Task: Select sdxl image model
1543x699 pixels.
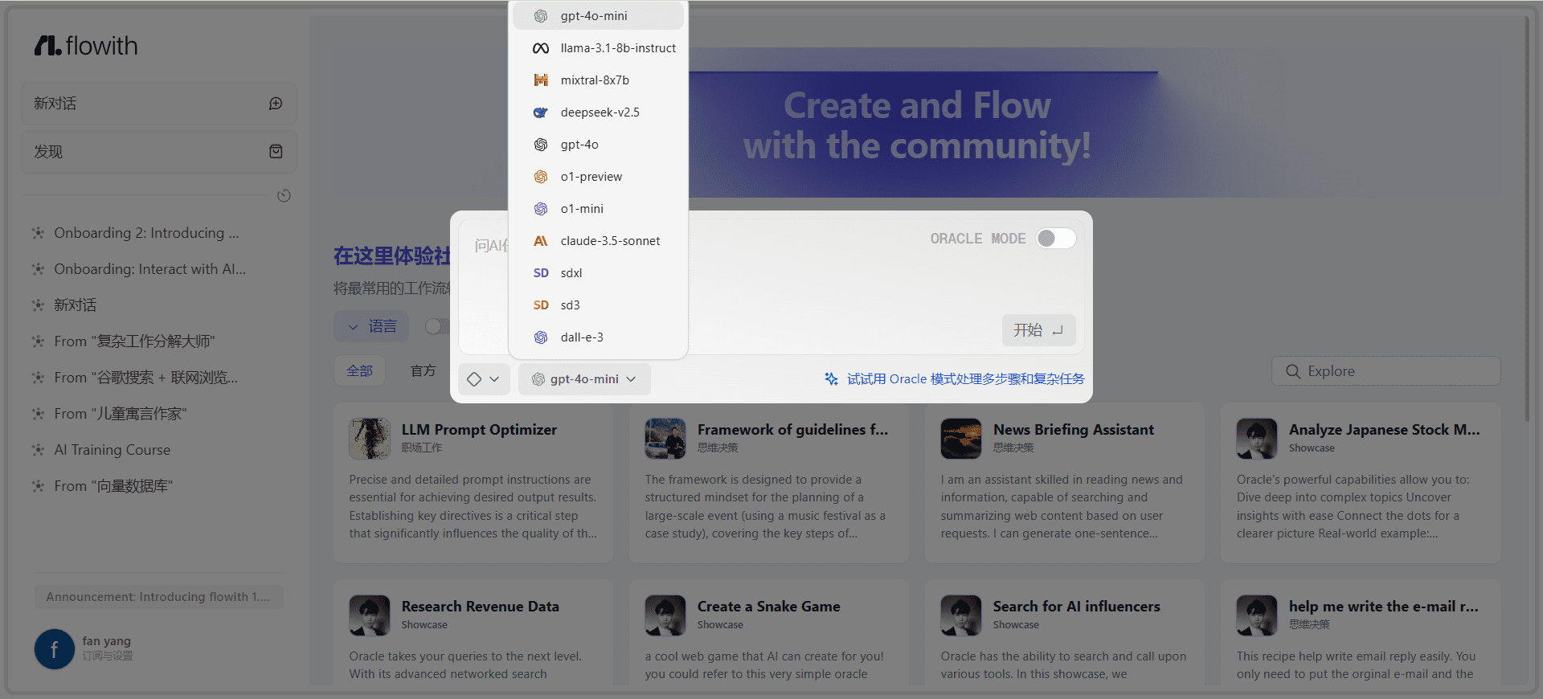Action: point(598,273)
